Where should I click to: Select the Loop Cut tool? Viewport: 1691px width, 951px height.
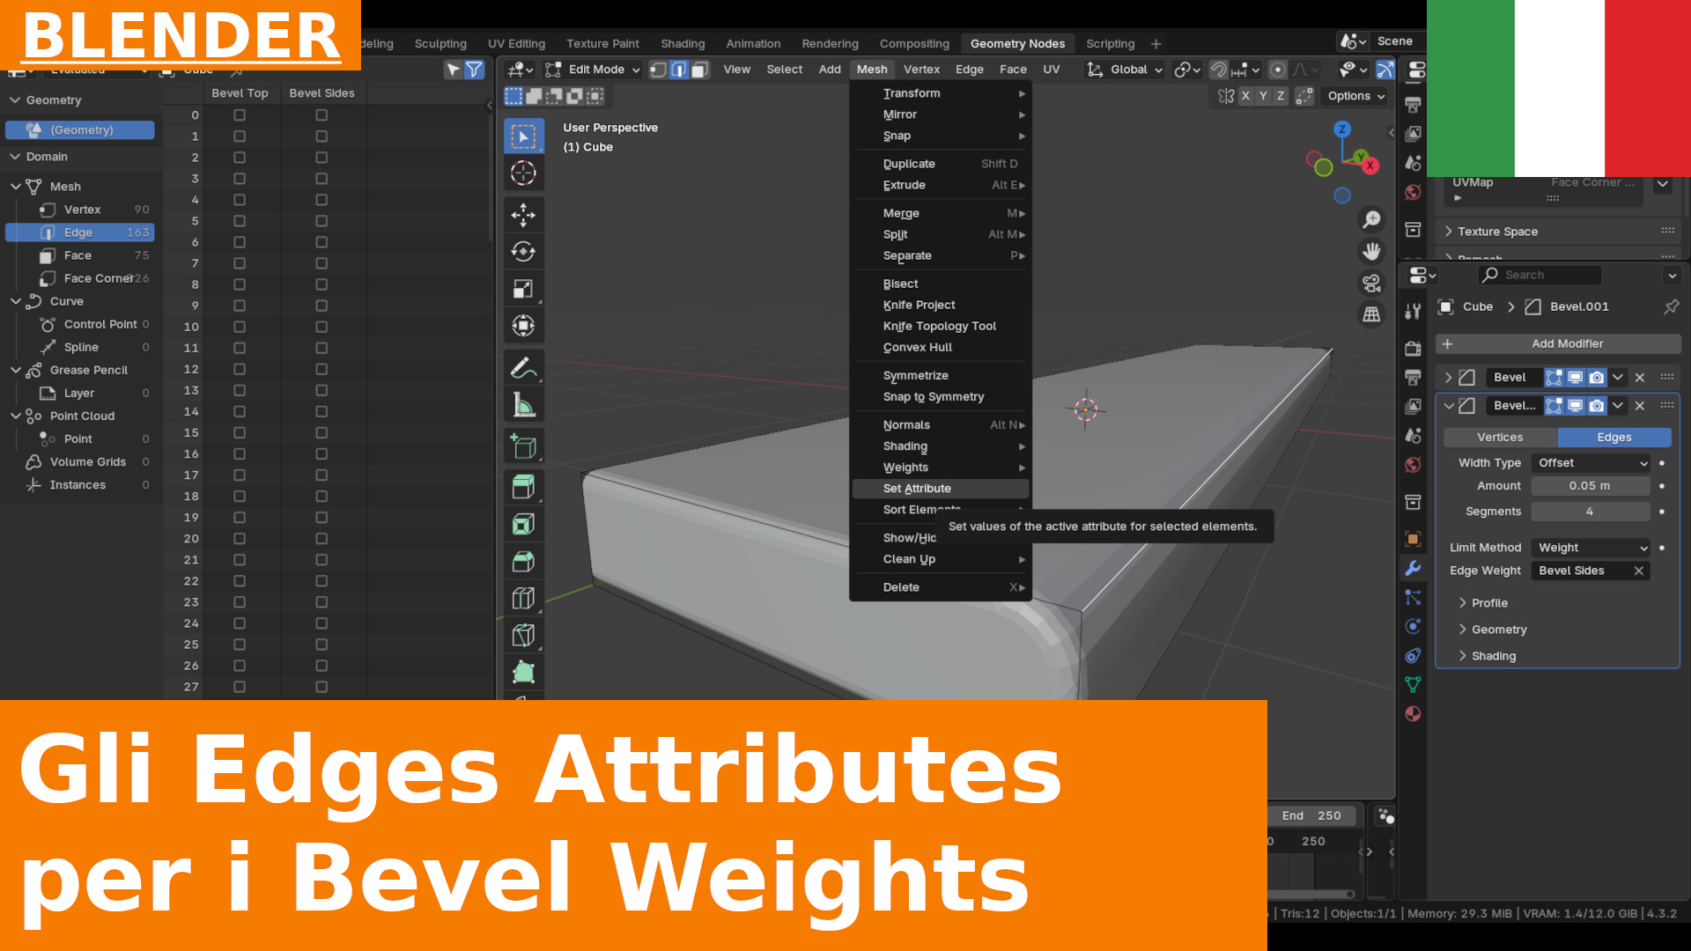[523, 599]
